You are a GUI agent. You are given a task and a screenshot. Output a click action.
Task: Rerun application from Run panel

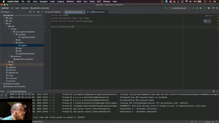[2, 95]
